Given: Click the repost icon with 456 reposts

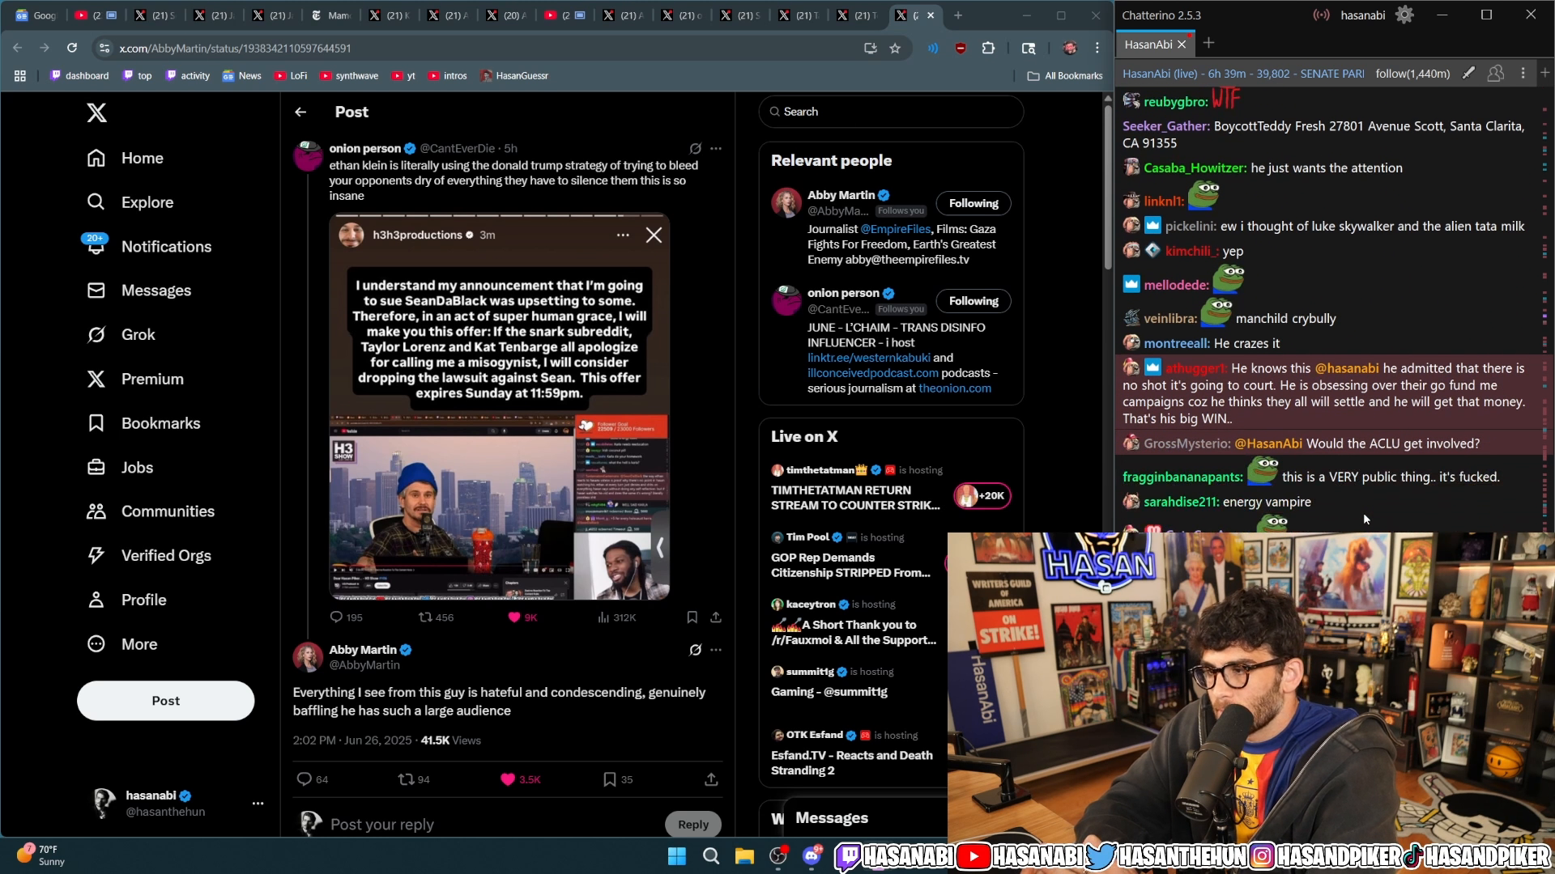Looking at the screenshot, I should click(425, 617).
